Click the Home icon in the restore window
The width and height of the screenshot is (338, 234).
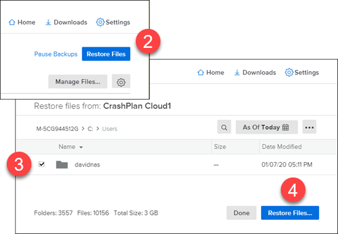pos(201,72)
